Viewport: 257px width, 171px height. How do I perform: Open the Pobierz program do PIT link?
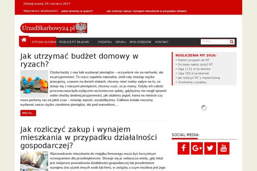tap(194, 60)
